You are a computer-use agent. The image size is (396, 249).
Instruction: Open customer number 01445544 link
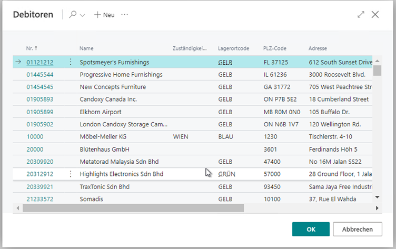coord(39,75)
